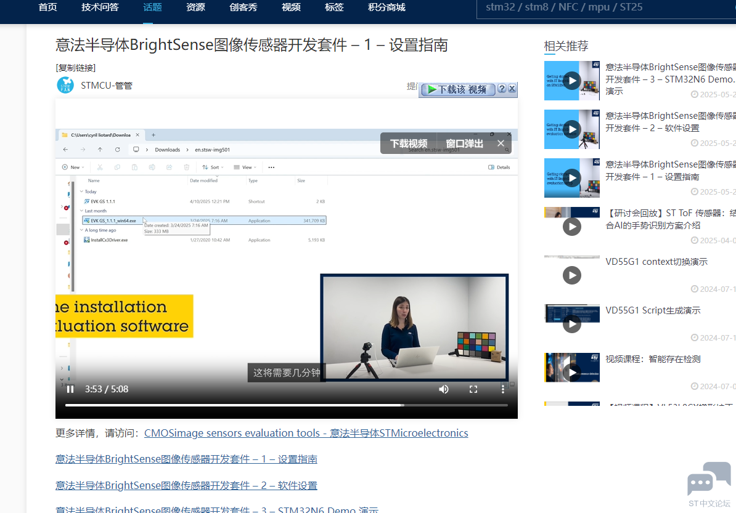Open sidebar title BrightSense 开发套件 – 1 – 设置指南
This screenshot has width=736, height=513.
(670, 171)
